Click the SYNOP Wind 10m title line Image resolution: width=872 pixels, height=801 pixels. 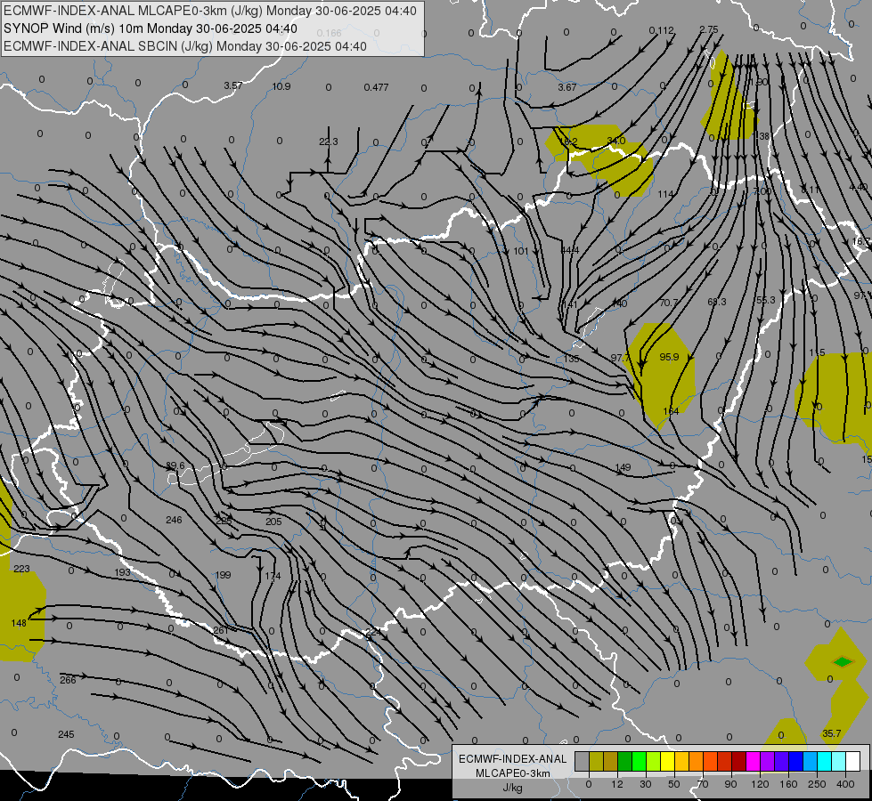click(151, 28)
